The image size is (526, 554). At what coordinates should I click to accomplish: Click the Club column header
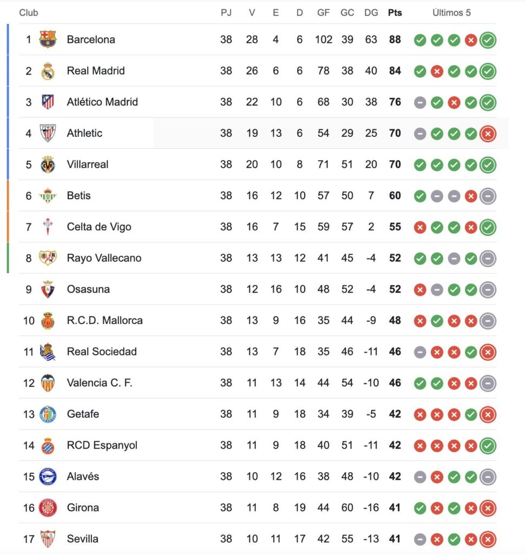28,13
